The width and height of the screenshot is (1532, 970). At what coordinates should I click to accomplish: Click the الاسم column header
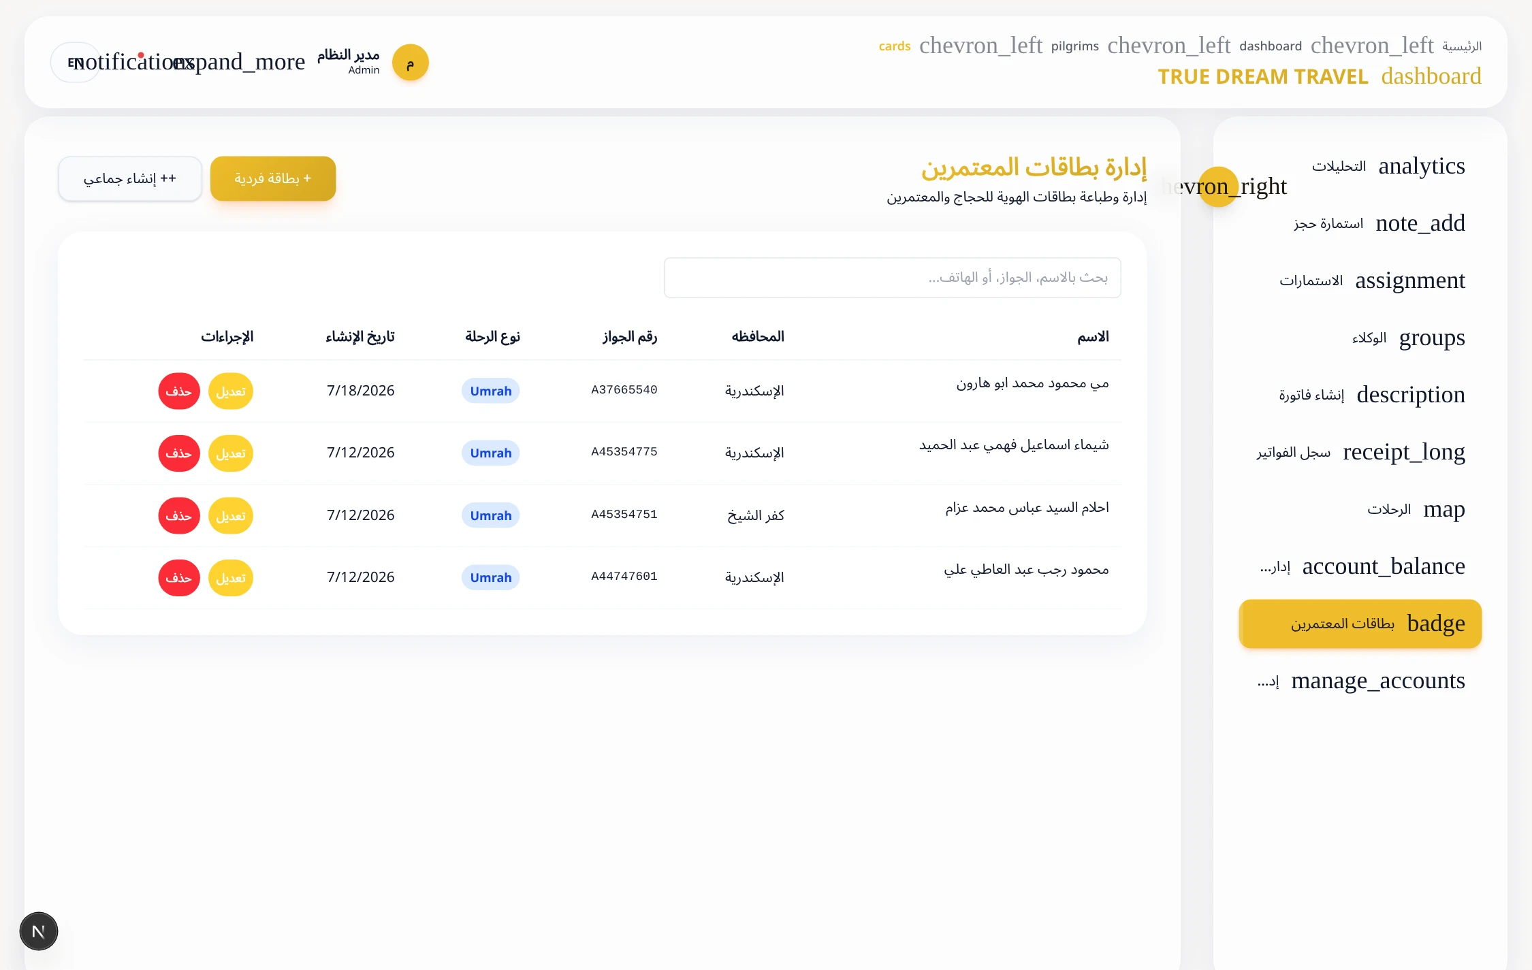[1093, 337]
